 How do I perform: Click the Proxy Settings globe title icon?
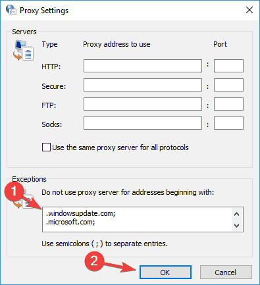click(x=11, y=10)
